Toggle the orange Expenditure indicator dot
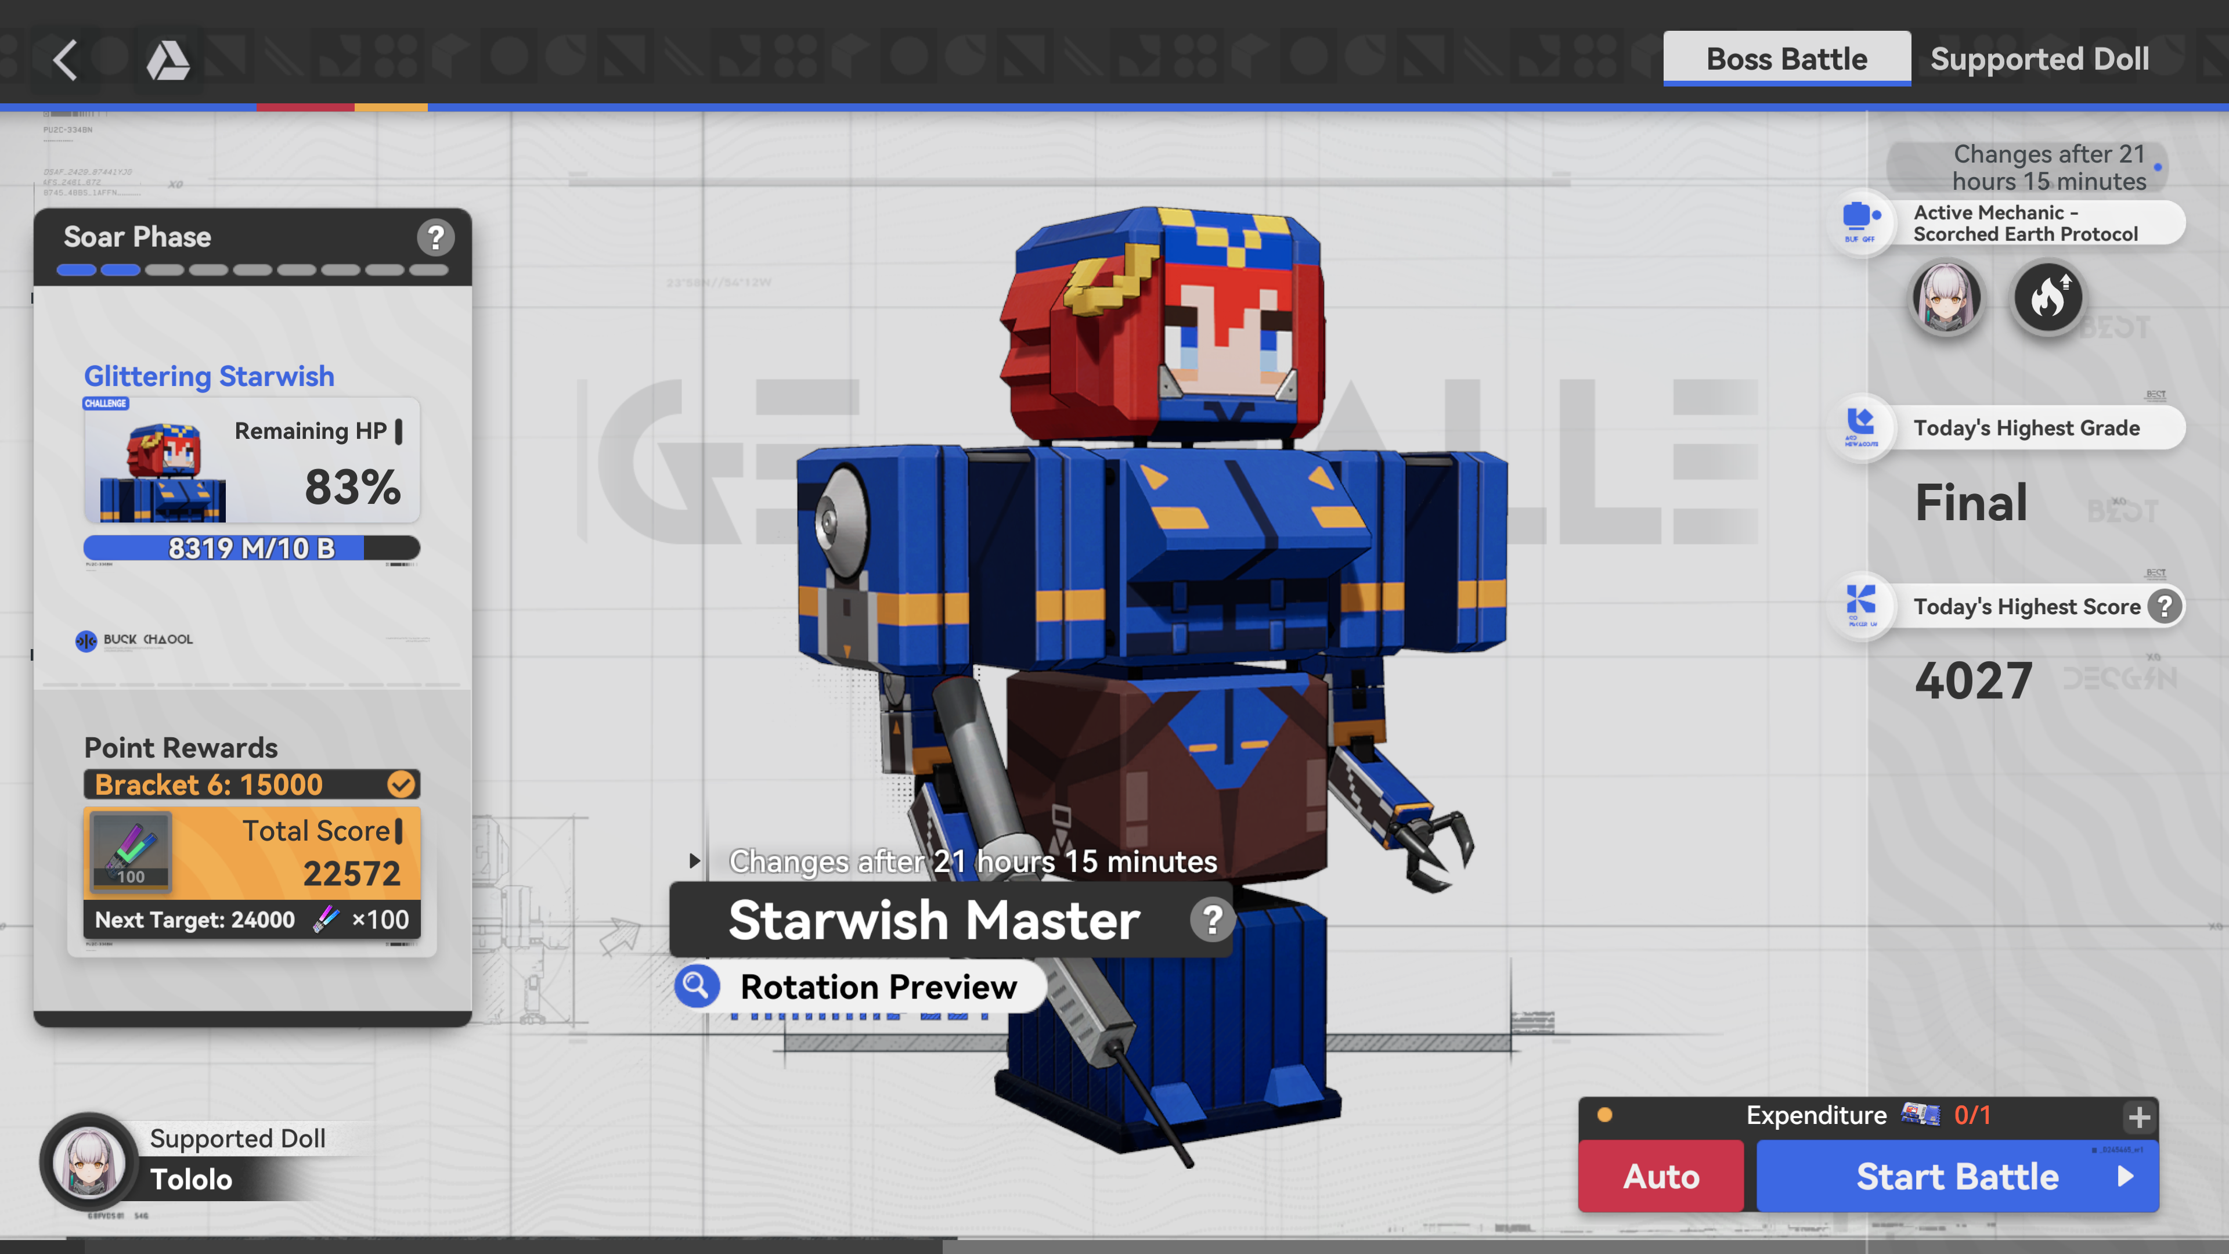The width and height of the screenshot is (2229, 1254). (1604, 1115)
